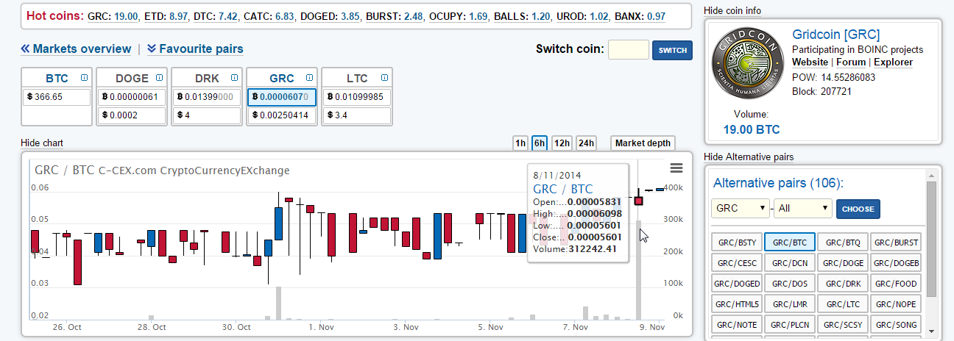Select the GRC/BTQ pair
Viewport: 954px width, 341px height.
843,242
